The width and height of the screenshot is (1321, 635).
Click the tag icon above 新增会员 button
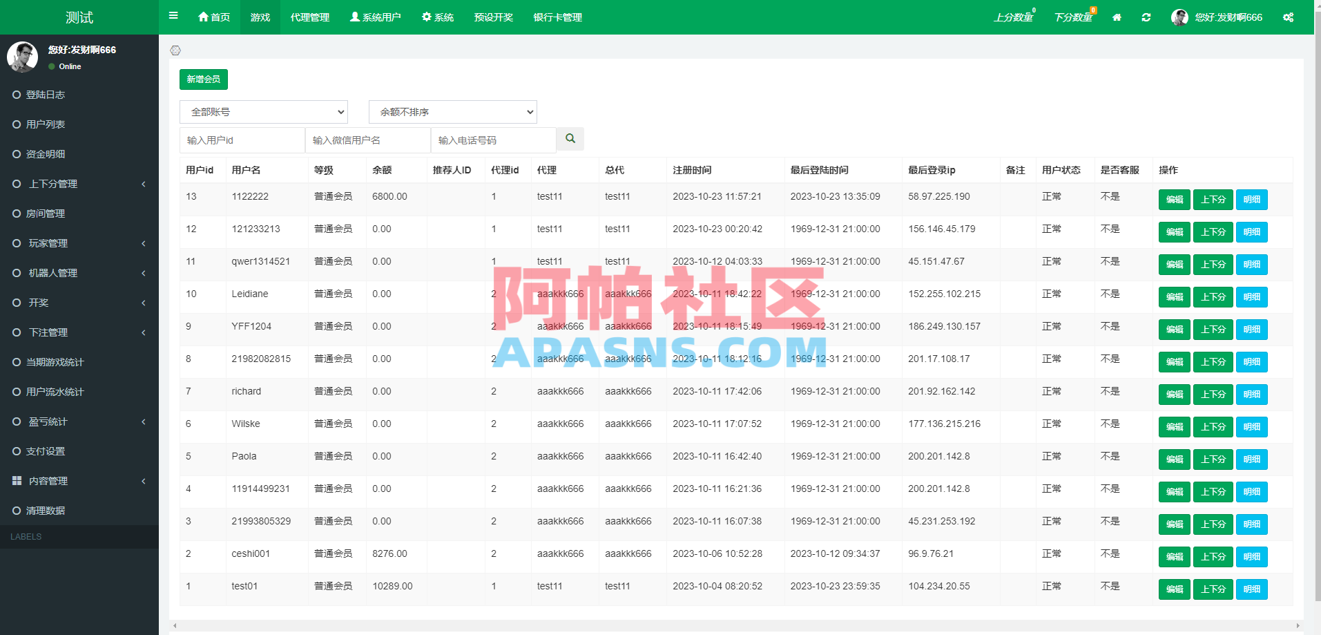176,50
